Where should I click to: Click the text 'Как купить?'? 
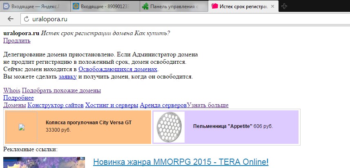(x=152, y=33)
